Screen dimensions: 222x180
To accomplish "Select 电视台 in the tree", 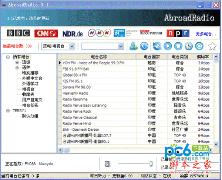I will click(28, 89).
